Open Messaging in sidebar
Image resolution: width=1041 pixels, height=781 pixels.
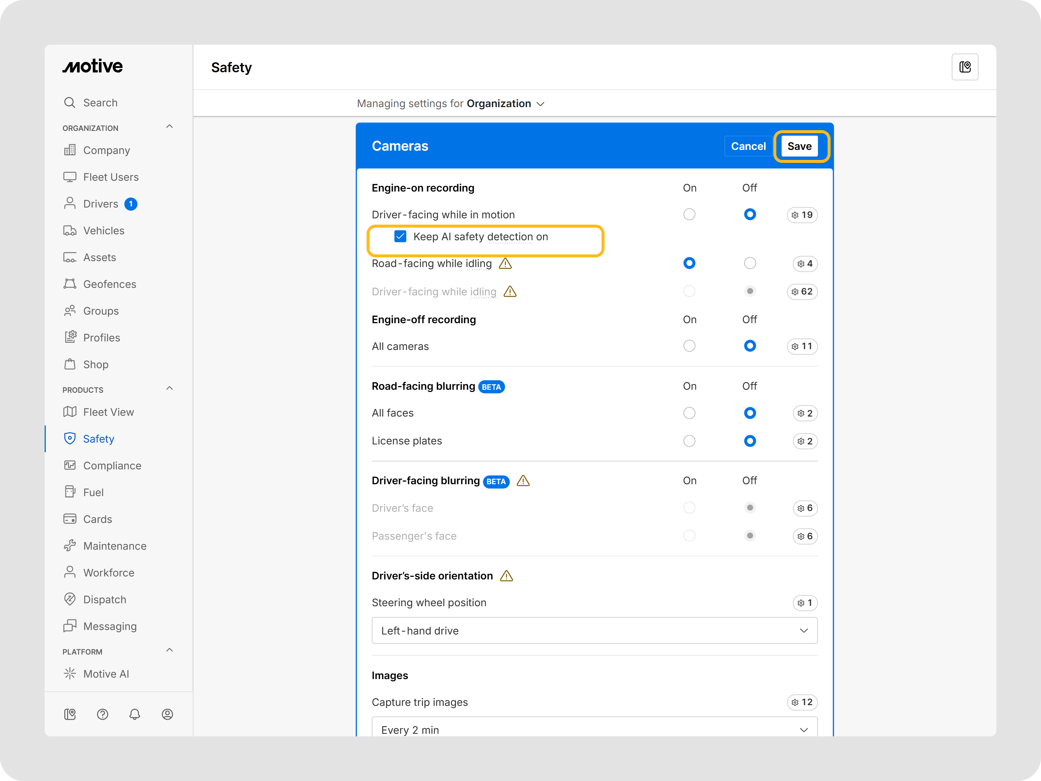click(100, 627)
